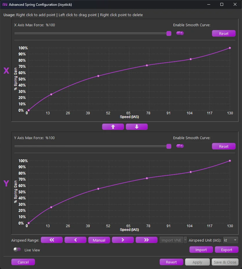Click the Revert button

pos(171,262)
